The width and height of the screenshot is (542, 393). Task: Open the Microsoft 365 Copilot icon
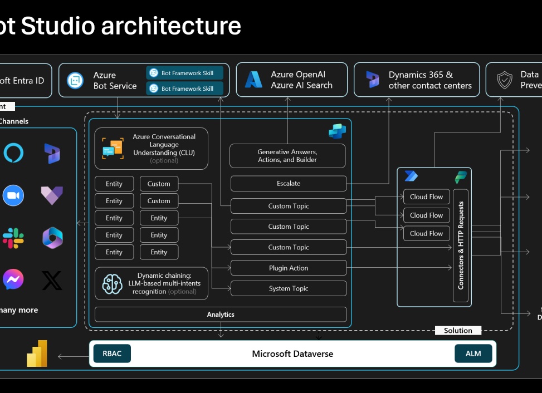click(52, 238)
